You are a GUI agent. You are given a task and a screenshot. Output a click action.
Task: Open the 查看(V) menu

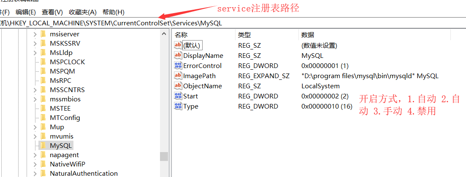[x=52, y=12]
